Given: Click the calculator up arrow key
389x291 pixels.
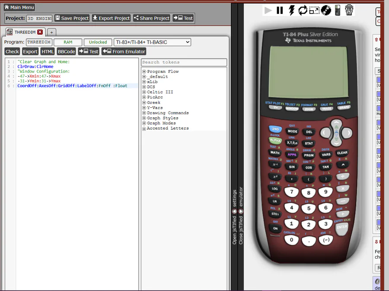Looking at the screenshot, I should 336,124.
